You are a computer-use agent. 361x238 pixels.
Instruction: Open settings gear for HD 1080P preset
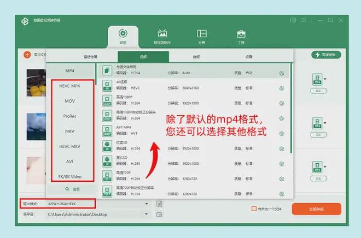pyautogui.click(x=282, y=104)
